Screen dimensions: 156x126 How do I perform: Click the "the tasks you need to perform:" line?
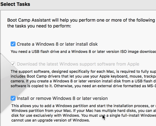[x=39, y=26]
